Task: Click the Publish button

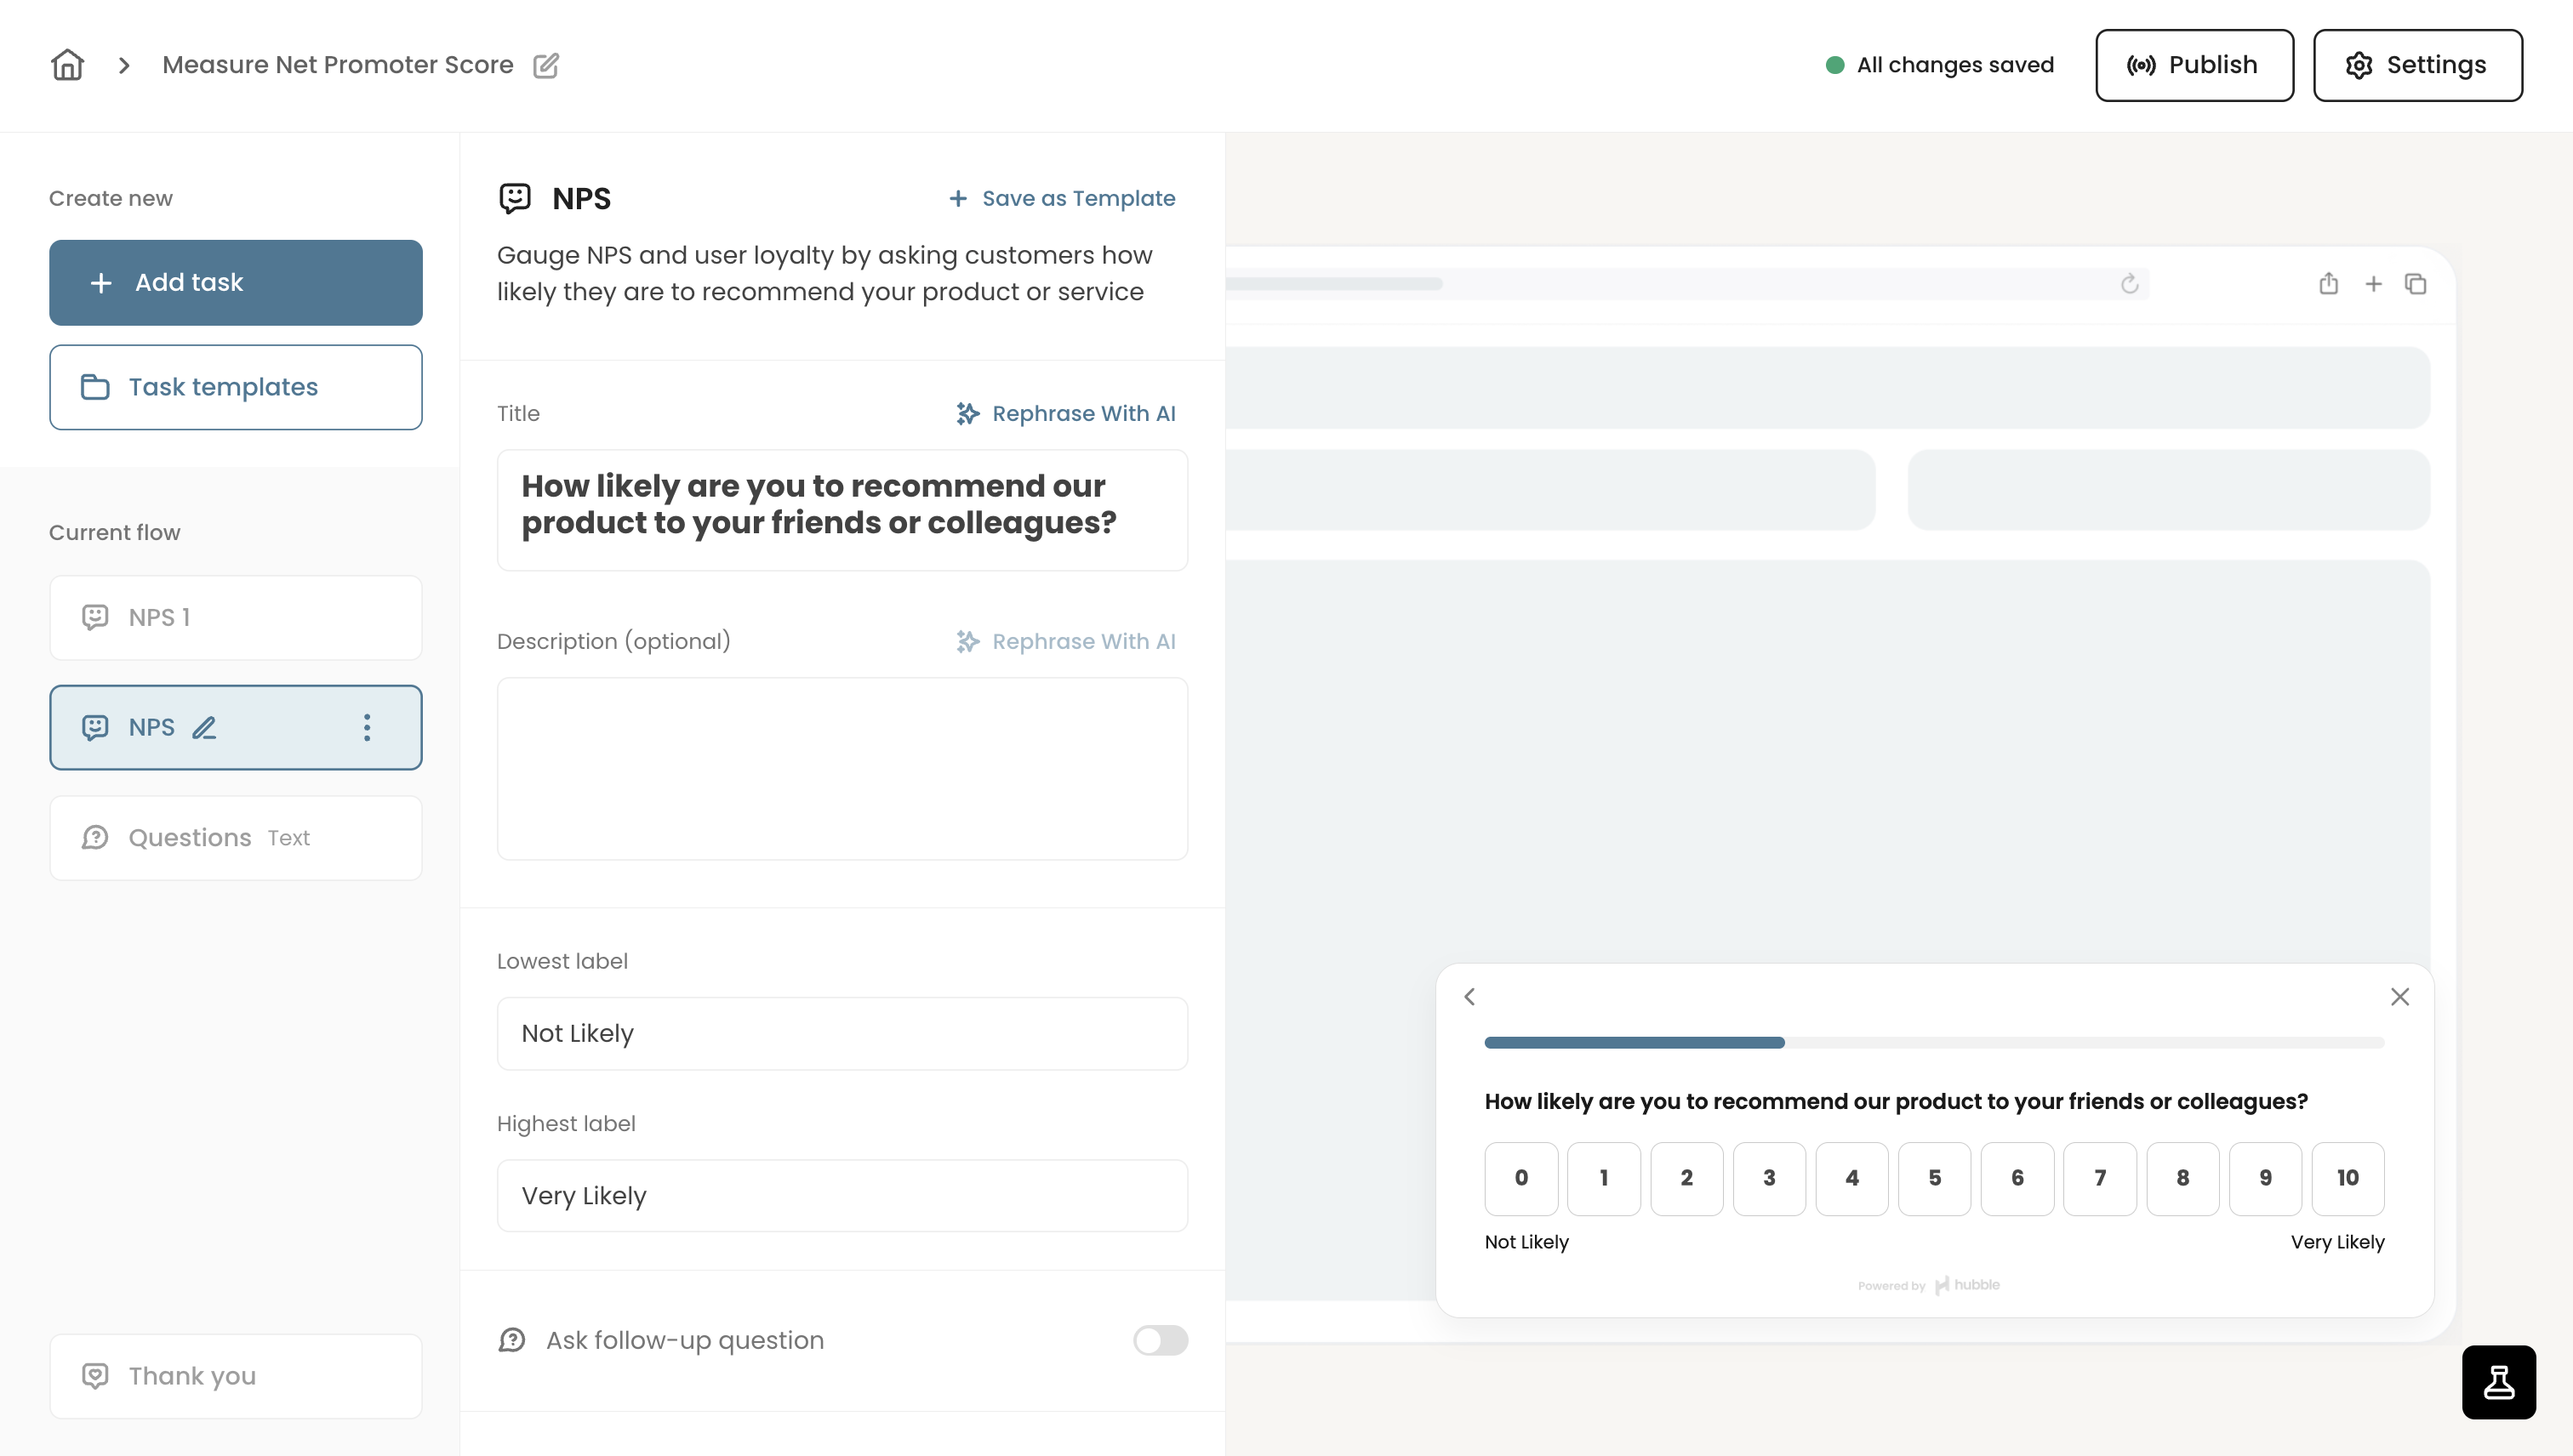Action: point(2194,65)
